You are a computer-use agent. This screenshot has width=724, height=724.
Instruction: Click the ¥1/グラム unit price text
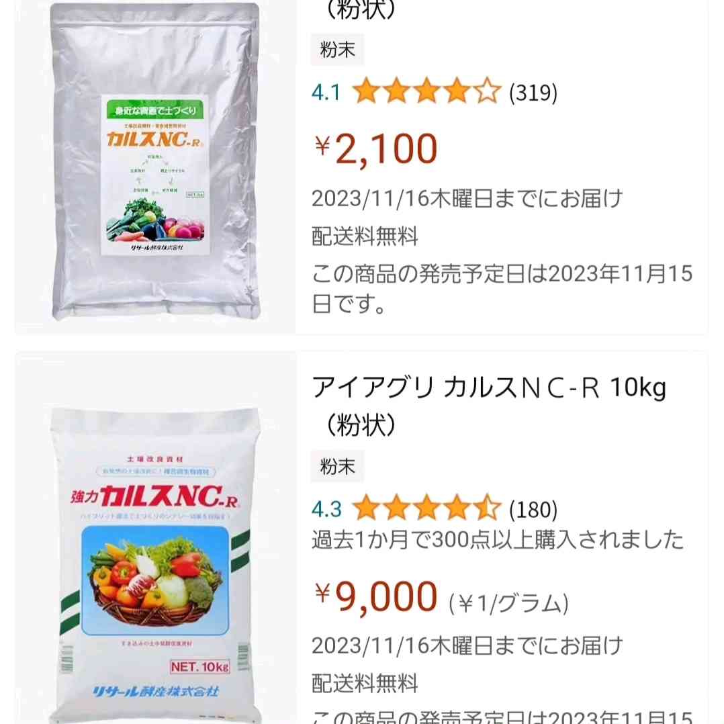pos(509,604)
